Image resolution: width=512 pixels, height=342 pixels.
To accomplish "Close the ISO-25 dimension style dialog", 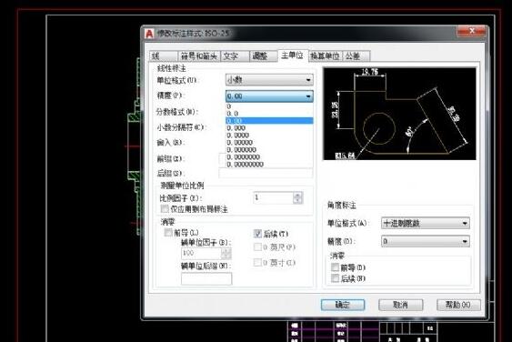I will (471, 31).
